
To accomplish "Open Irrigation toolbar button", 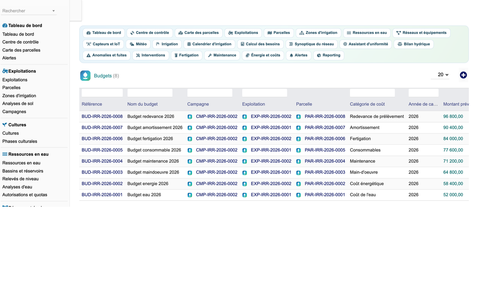I will 167,44.
